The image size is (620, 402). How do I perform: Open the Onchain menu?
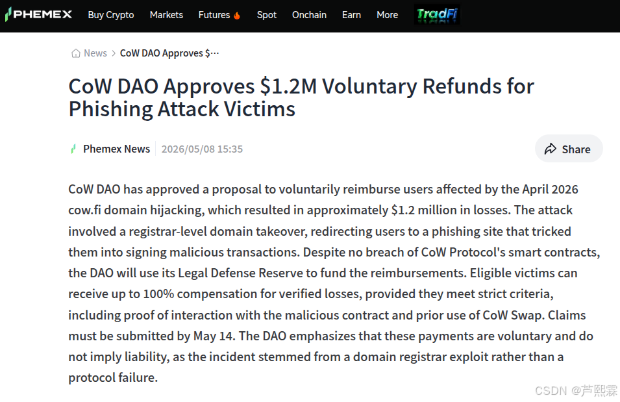(x=309, y=15)
